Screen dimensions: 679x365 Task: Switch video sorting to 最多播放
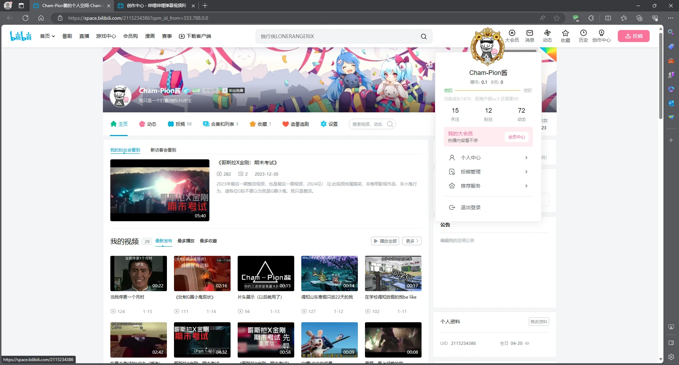pos(186,241)
